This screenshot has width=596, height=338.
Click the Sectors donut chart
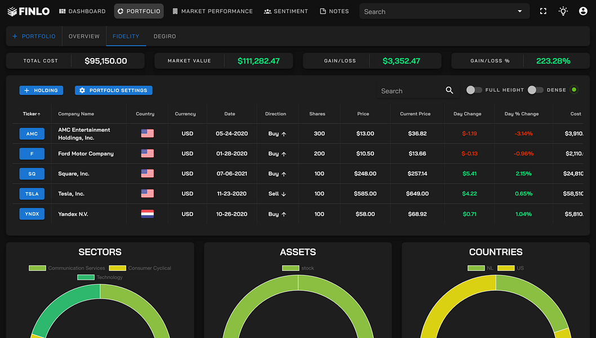tap(100, 311)
